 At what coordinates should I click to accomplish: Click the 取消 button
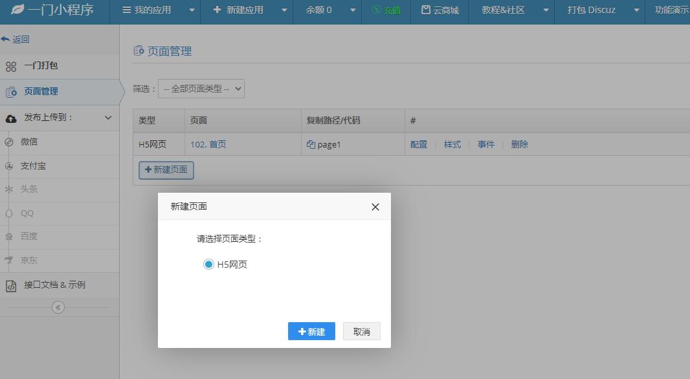coord(362,332)
